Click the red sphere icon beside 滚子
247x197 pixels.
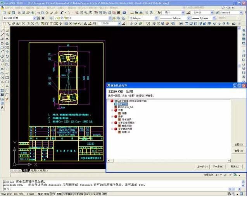[x=115, y=116]
